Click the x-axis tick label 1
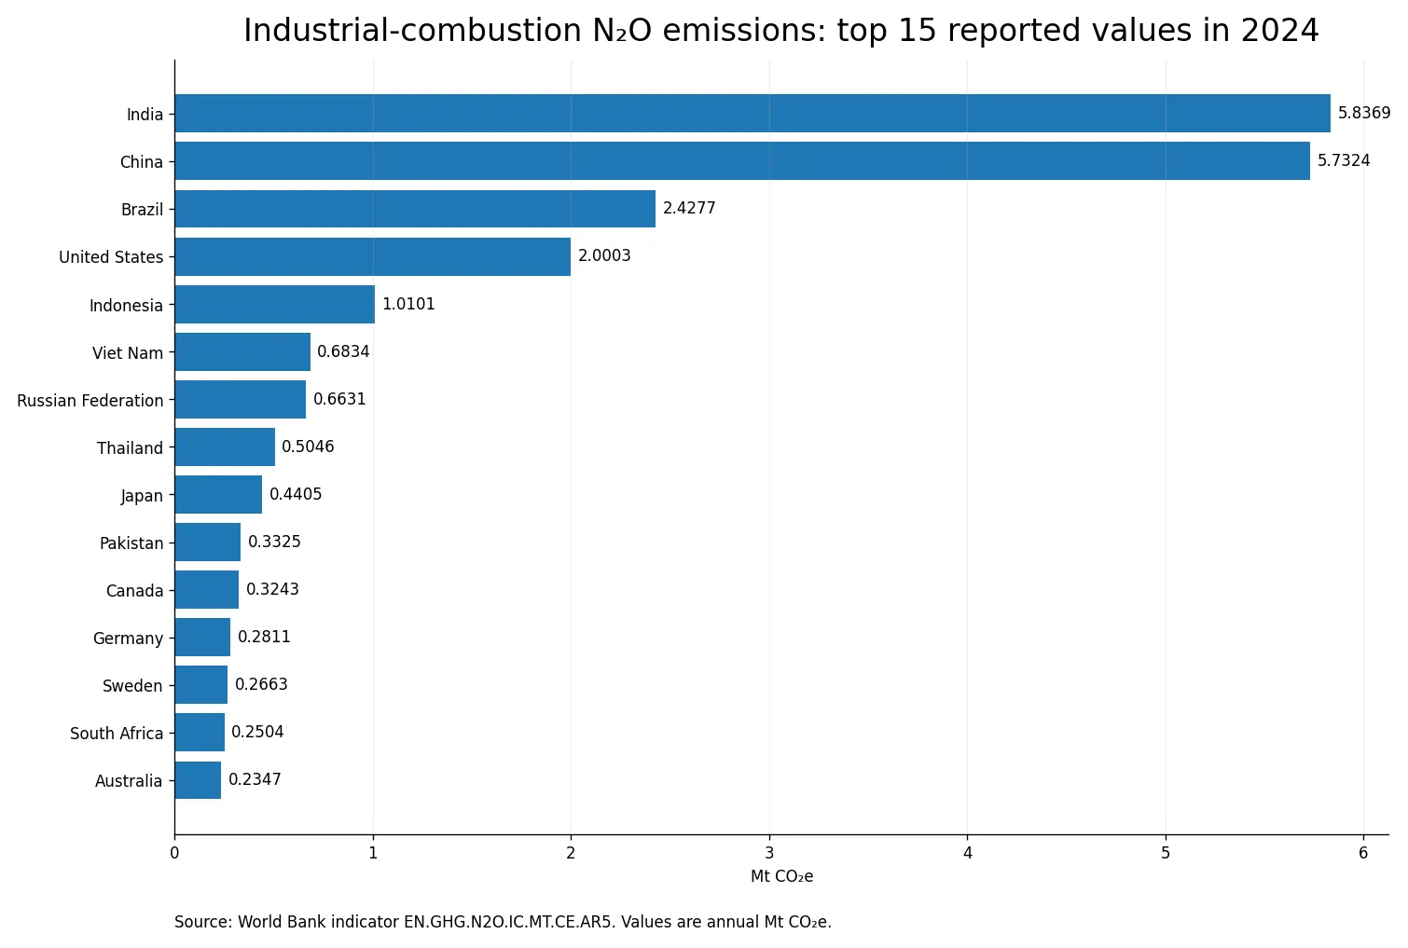 point(373,853)
